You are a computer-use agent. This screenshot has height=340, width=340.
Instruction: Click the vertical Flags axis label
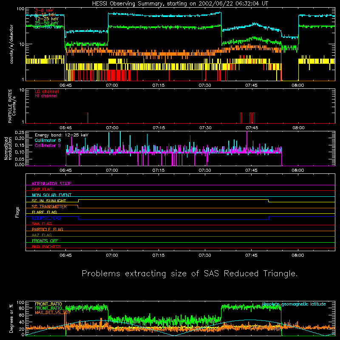coord(17,212)
